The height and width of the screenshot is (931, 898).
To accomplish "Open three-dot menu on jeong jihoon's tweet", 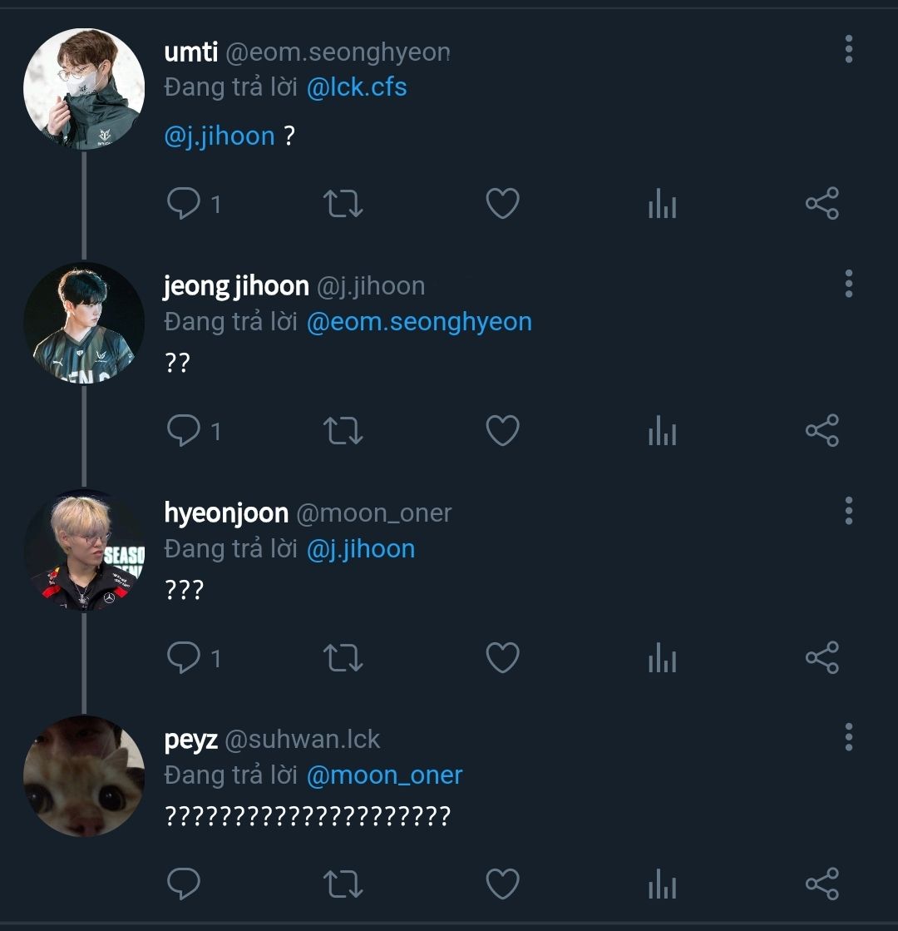I will [x=849, y=284].
